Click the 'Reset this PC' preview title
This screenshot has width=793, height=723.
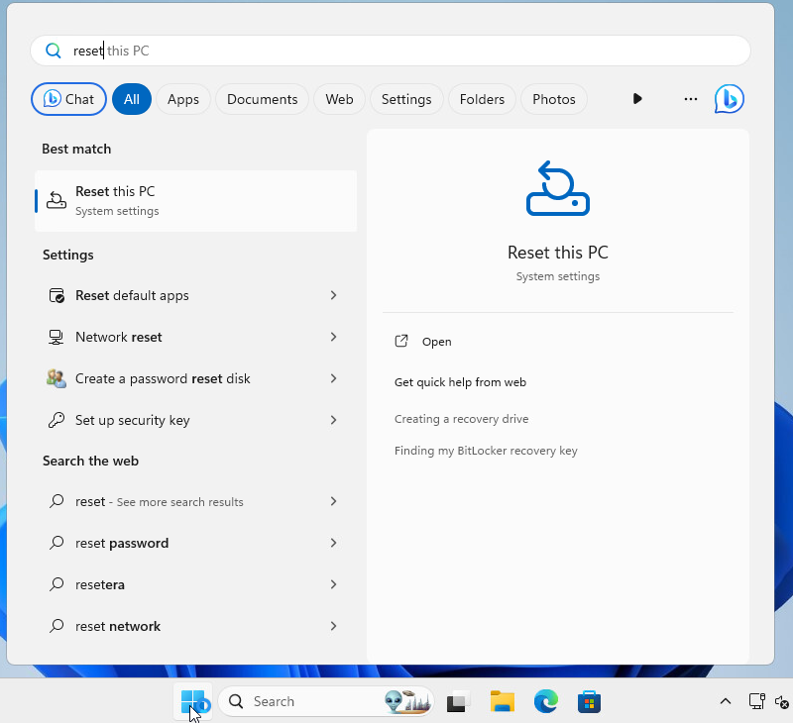pos(558,253)
